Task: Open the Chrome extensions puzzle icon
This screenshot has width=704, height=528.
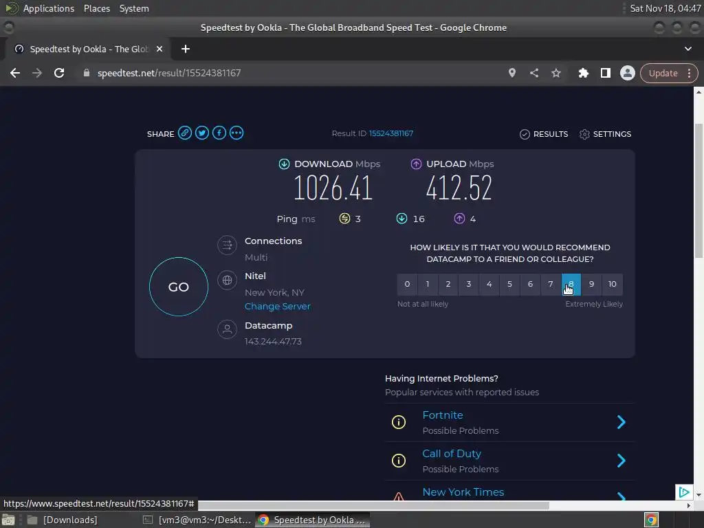Action: point(583,73)
